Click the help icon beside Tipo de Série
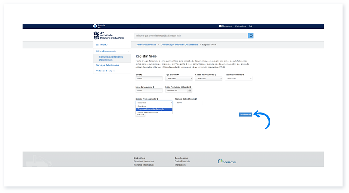Screen dimensions: 349x193 click(x=178, y=75)
